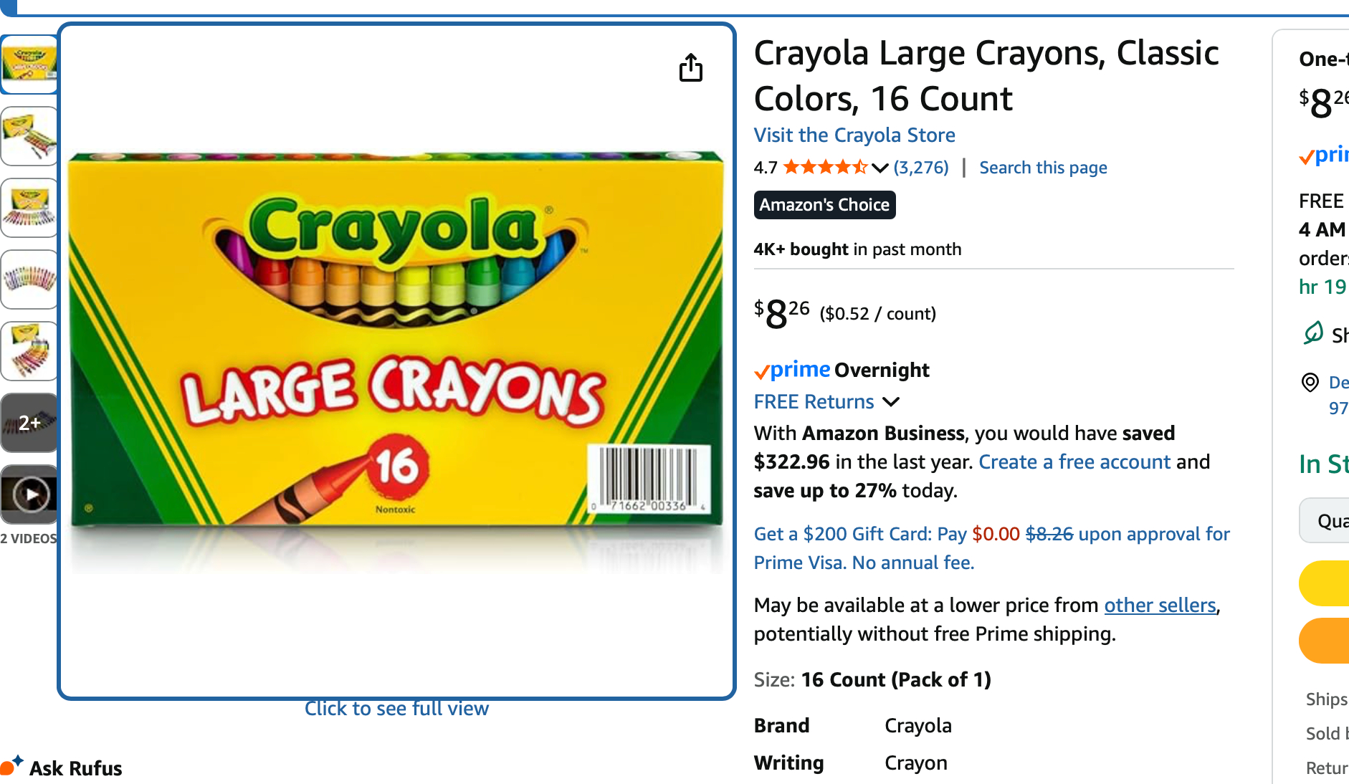This screenshot has height=784, width=1349.
Task: Select the second product thumbnail
Action: (x=29, y=136)
